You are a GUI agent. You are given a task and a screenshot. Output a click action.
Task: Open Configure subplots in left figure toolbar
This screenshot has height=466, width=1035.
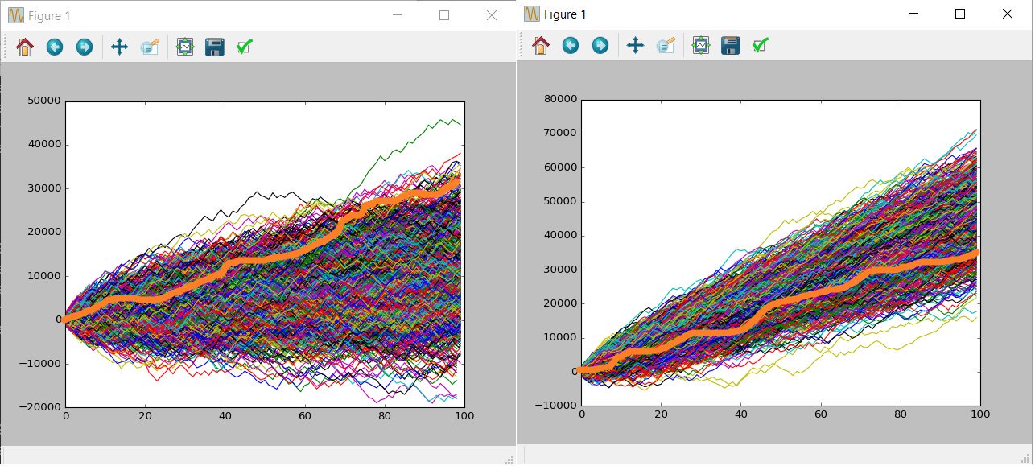tap(185, 47)
